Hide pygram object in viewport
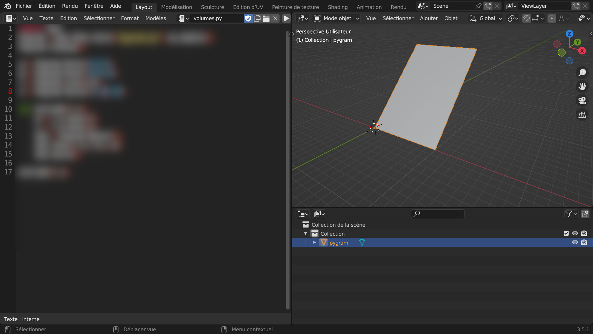 pyautogui.click(x=575, y=242)
